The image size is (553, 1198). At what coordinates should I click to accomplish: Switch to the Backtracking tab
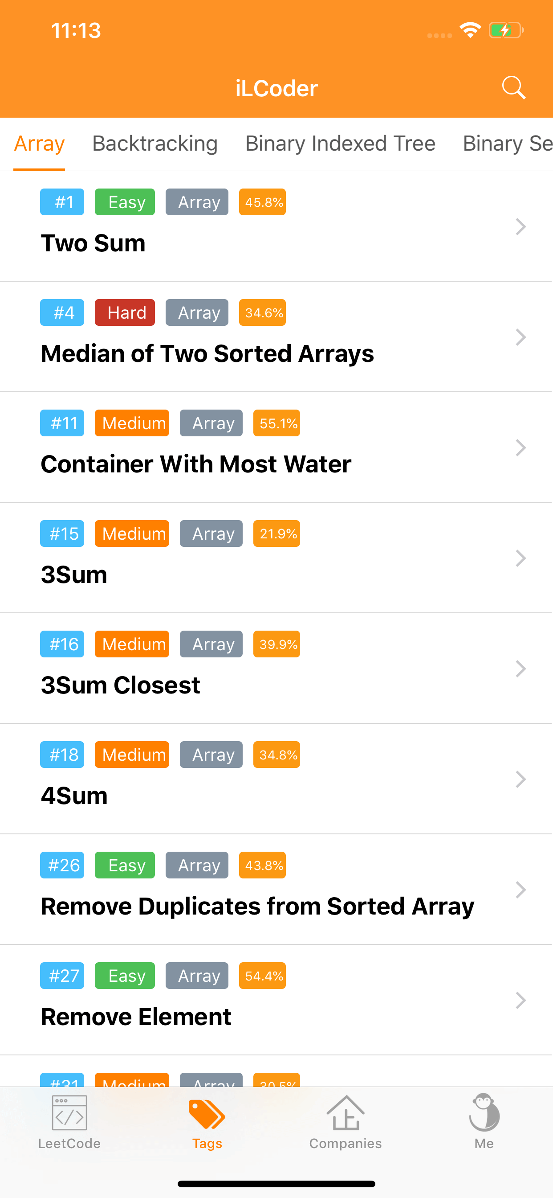155,143
